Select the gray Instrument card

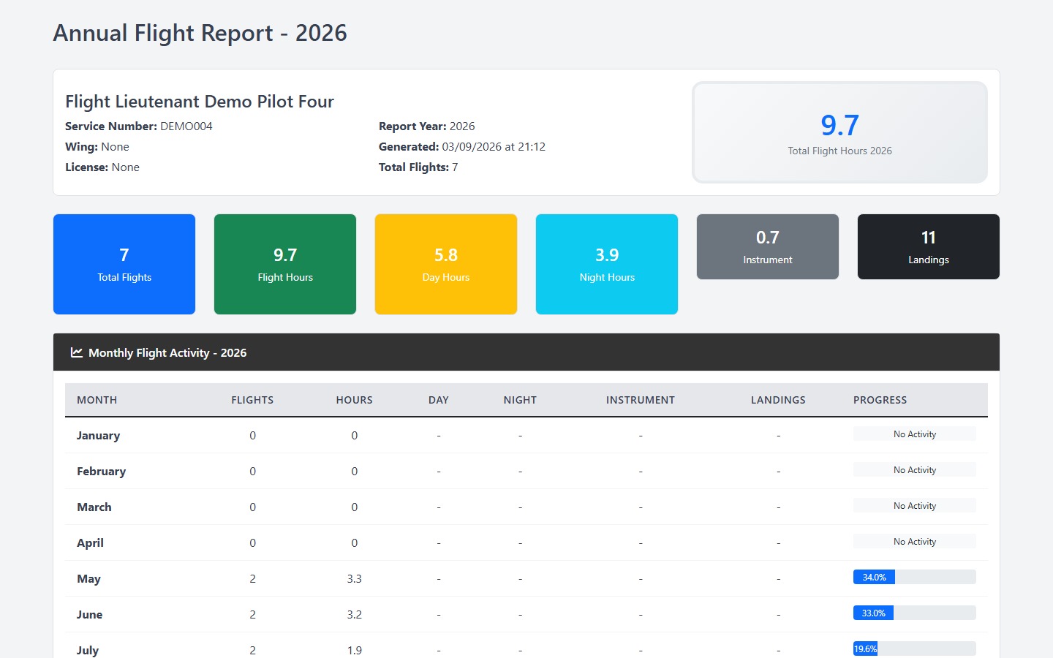pyautogui.click(x=768, y=246)
